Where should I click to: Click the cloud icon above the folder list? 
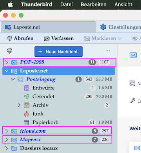click(x=9, y=51)
